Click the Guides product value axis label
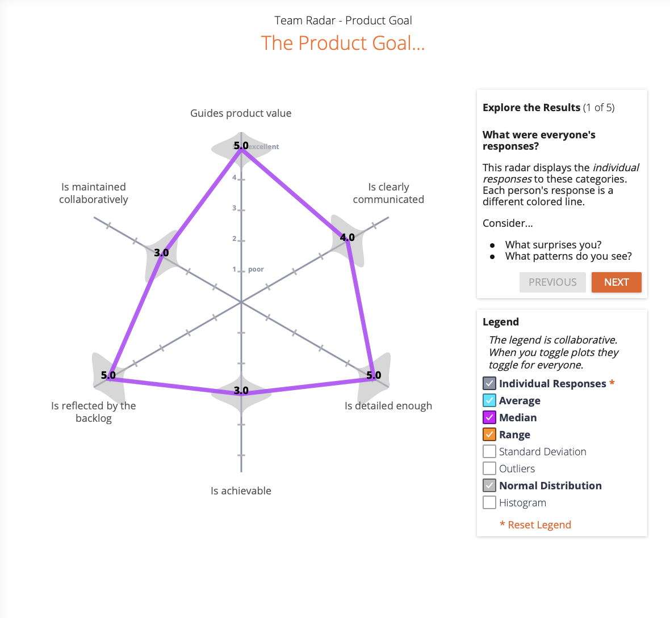This screenshot has height=618, width=670. coord(241,113)
